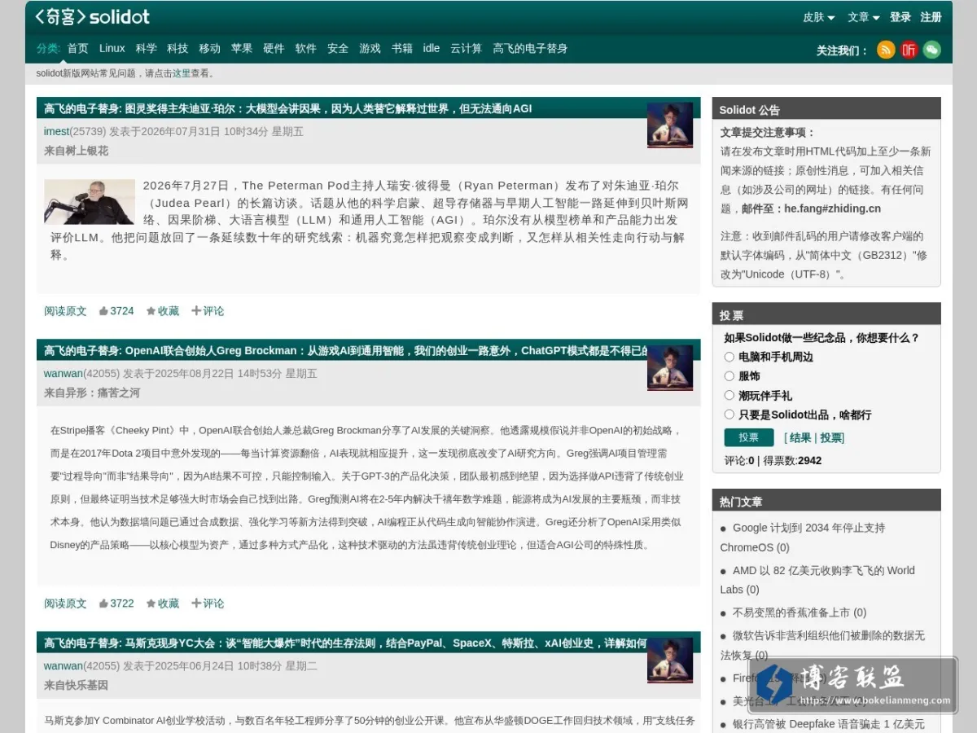Open the 皮肤 dropdown
The width and height of the screenshot is (977, 733).
coord(819,17)
